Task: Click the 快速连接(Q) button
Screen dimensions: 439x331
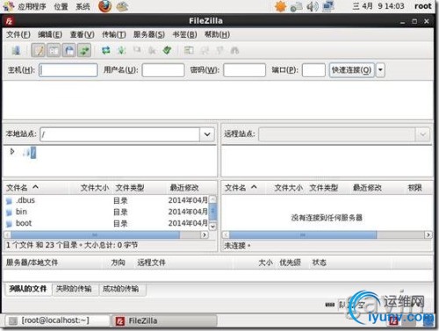Action: [351, 70]
